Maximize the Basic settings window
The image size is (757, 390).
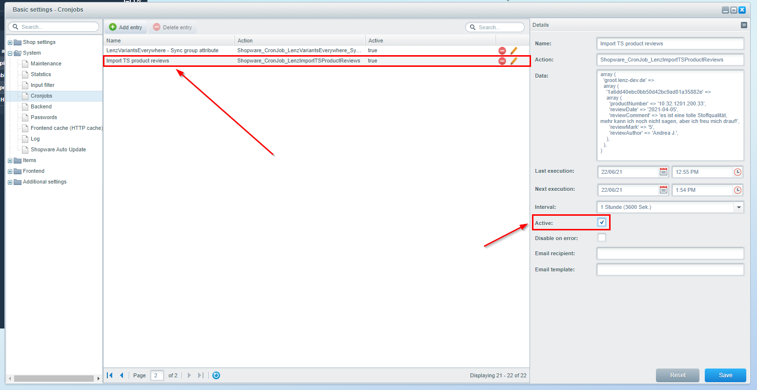click(x=734, y=10)
